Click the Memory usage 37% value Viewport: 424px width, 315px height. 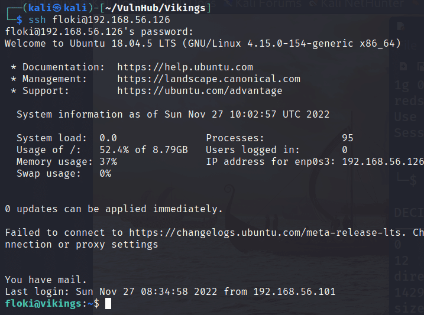coord(108,162)
